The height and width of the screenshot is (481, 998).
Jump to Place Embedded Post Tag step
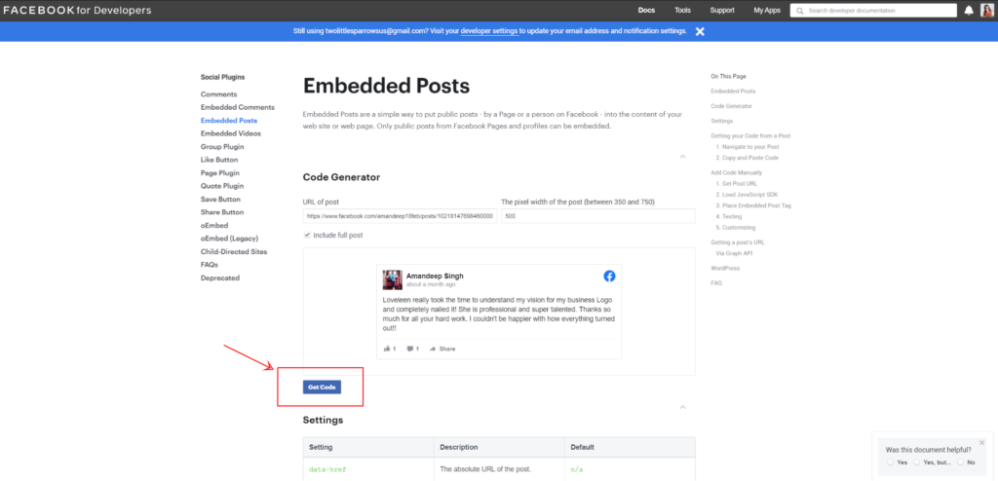(753, 205)
